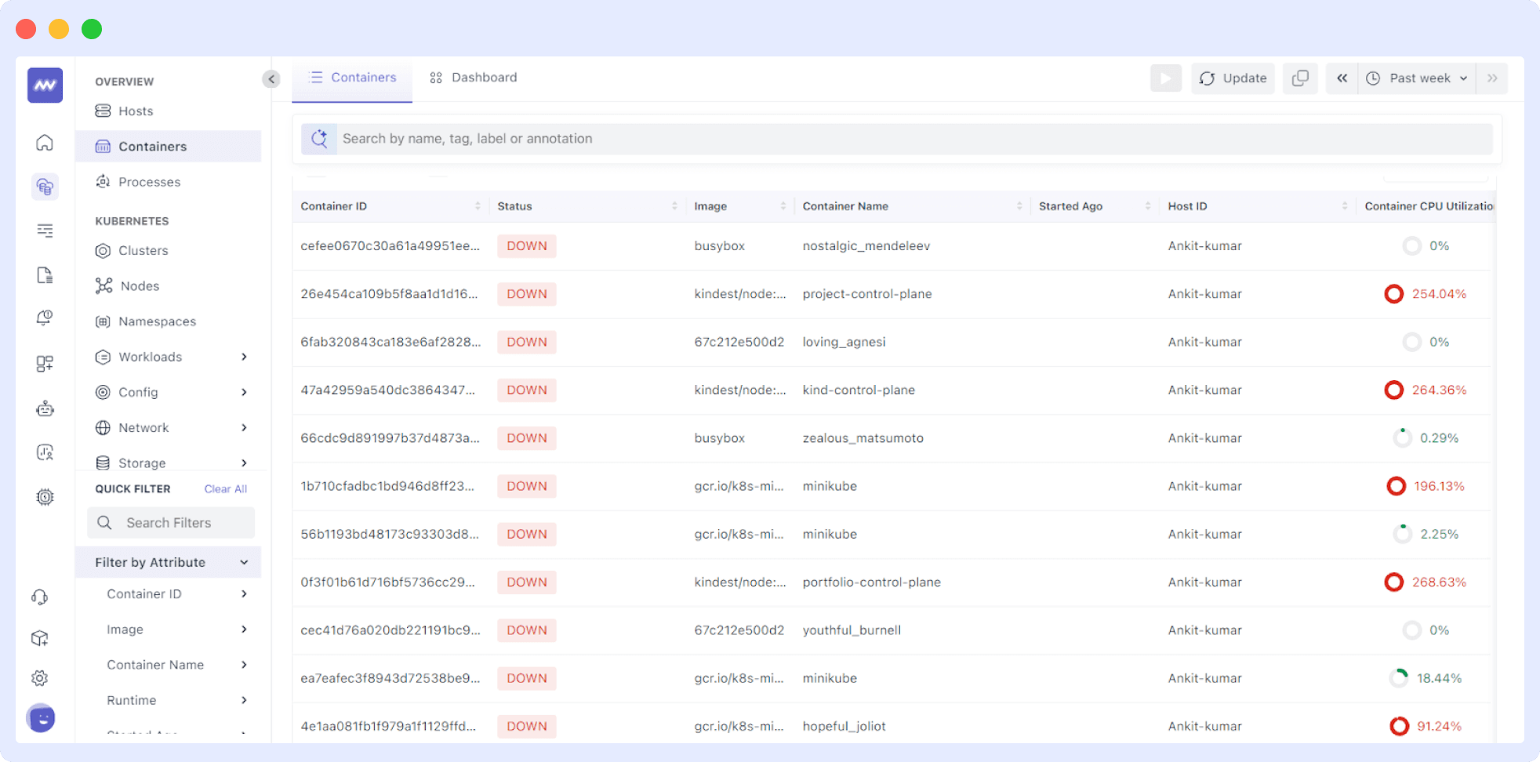The height and width of the screenshot is (762, 1540).
Task: Click the Middleware logo at top left
Action: pos(45,85)
